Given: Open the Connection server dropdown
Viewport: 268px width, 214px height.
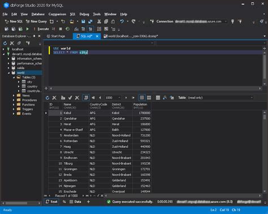Looking at the screenshot, I should click(201, 21).
